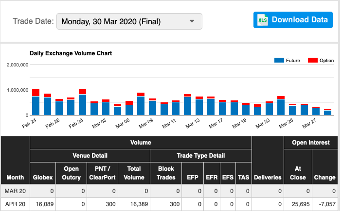Click the Download Data button
This screenshot has height=211, width=342.
tap(293, 20)
